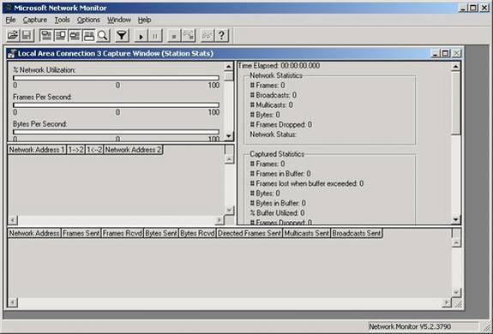The height and width of the screenshot is (334, 493).
Task: Click the Multicasts Sent column header
Action: [x=307, y=233]
